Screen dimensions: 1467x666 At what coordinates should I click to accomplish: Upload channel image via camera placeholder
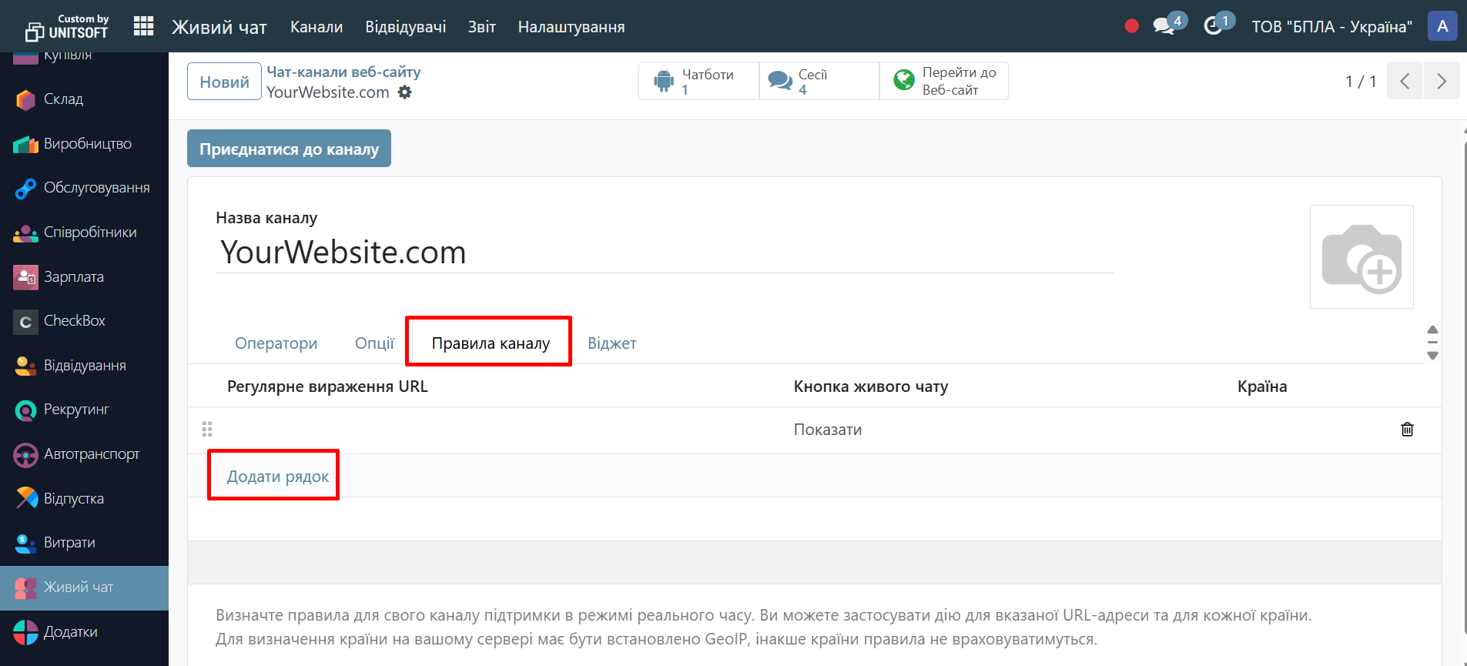pos(1361,257)
